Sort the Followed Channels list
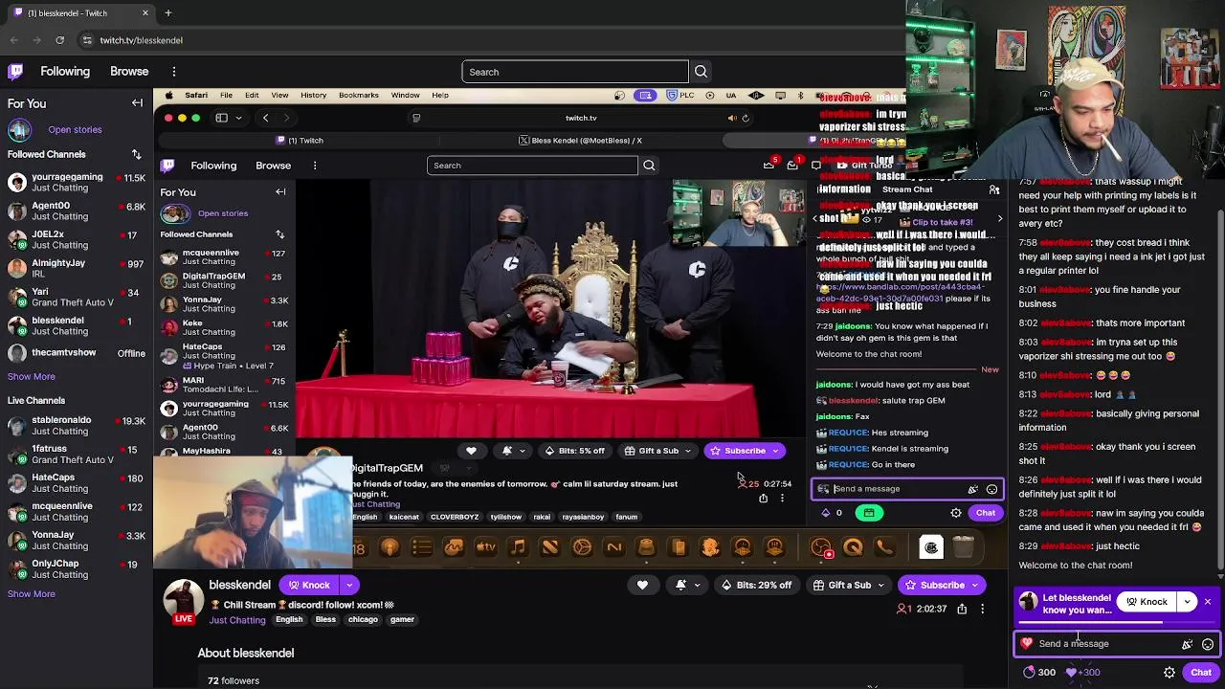This screenshot has height=689, width=1225. (136, 154)
